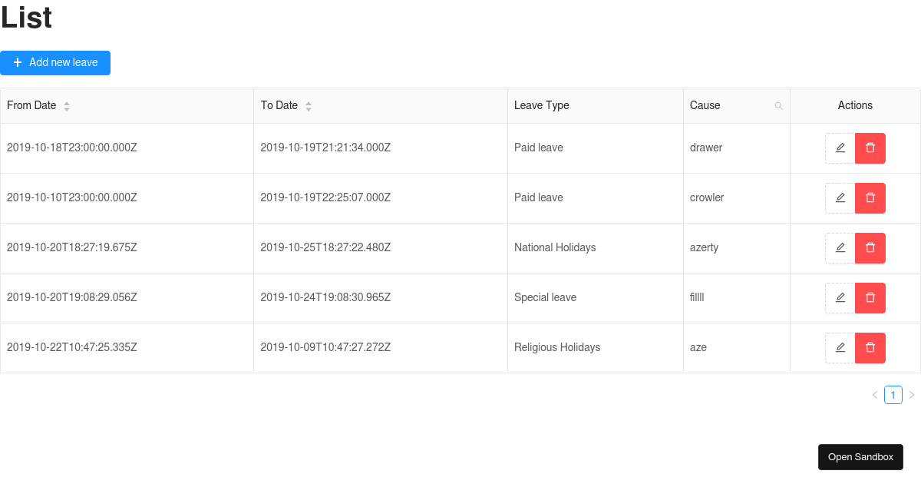Edit the crowler Paid leave row
This screenshot has width=921, height=484.
point(840,197)
